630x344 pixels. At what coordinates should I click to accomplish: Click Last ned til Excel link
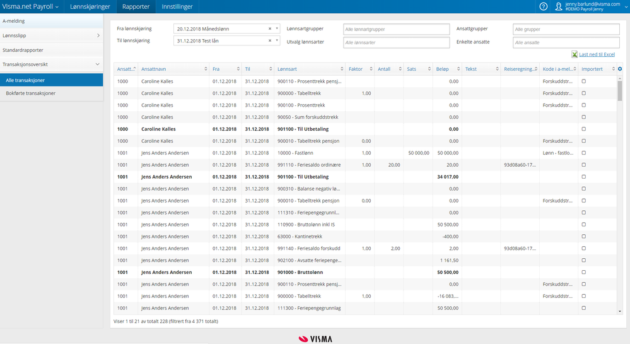point(597,55)
